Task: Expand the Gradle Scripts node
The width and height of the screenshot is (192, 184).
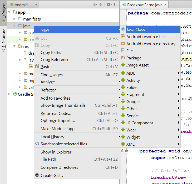Action: 9,94
